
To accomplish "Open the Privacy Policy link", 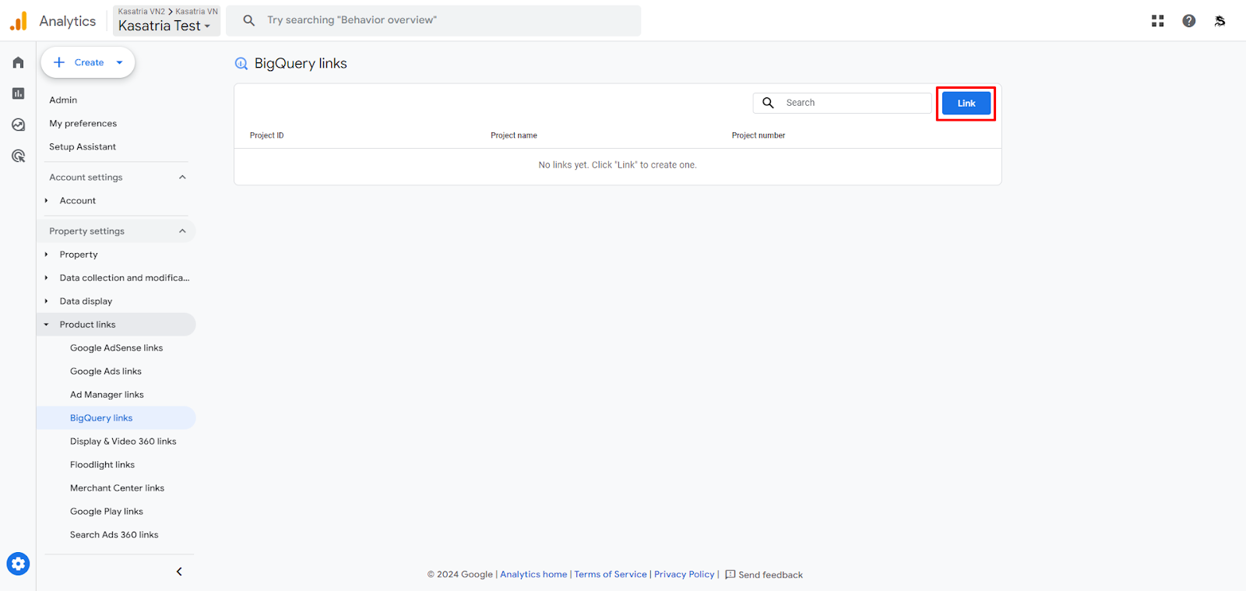I will click(684, 575).
